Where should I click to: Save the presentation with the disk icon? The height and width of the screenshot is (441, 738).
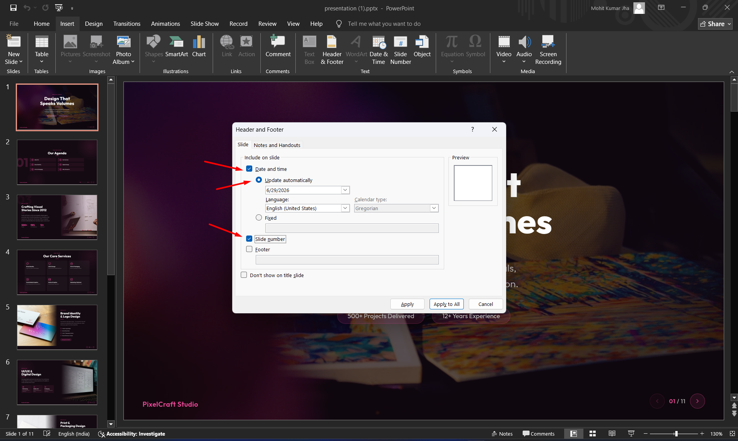[x=13, y=8]
